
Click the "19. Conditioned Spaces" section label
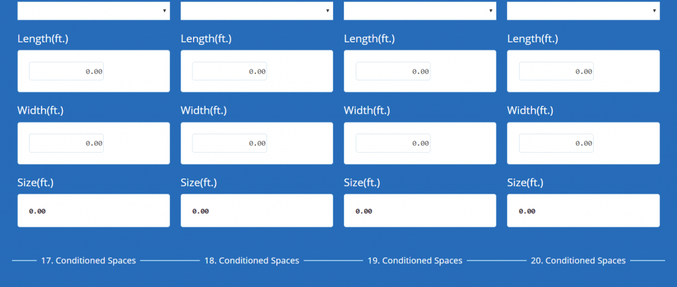[415, 261]
